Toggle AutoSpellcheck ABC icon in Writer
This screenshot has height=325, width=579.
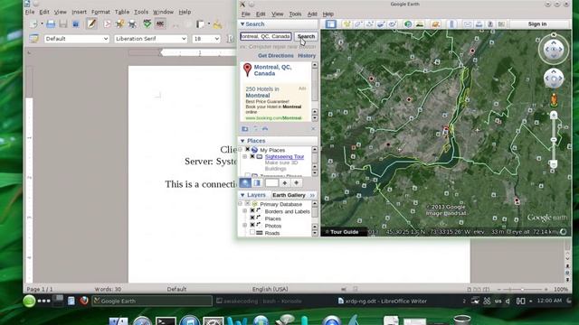pyautogui.click(x=160, y=24)
